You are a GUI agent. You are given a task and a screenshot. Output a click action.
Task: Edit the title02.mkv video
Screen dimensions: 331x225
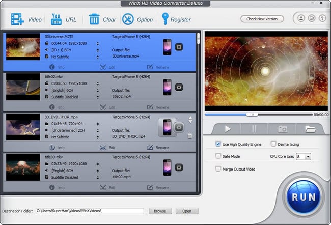coord(107,107)
